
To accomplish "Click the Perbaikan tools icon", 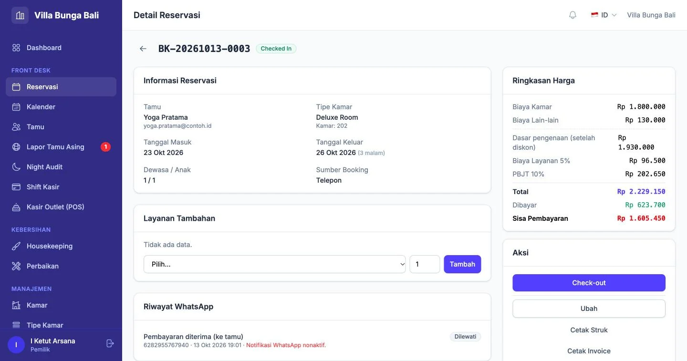I will click(x=16, y=266).
